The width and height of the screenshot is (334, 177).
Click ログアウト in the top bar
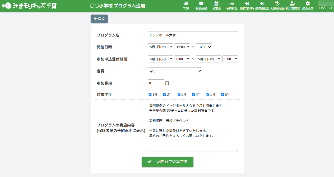[x=326, y=8]
